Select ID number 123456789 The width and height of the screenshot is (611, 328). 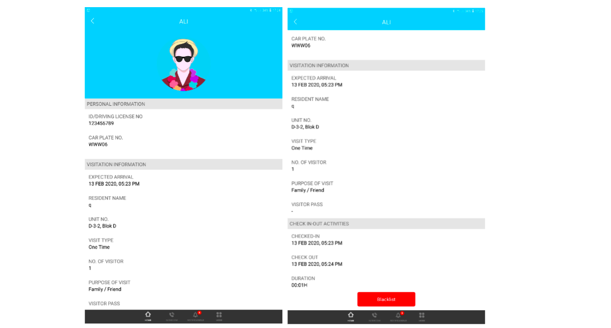(101, 123)
